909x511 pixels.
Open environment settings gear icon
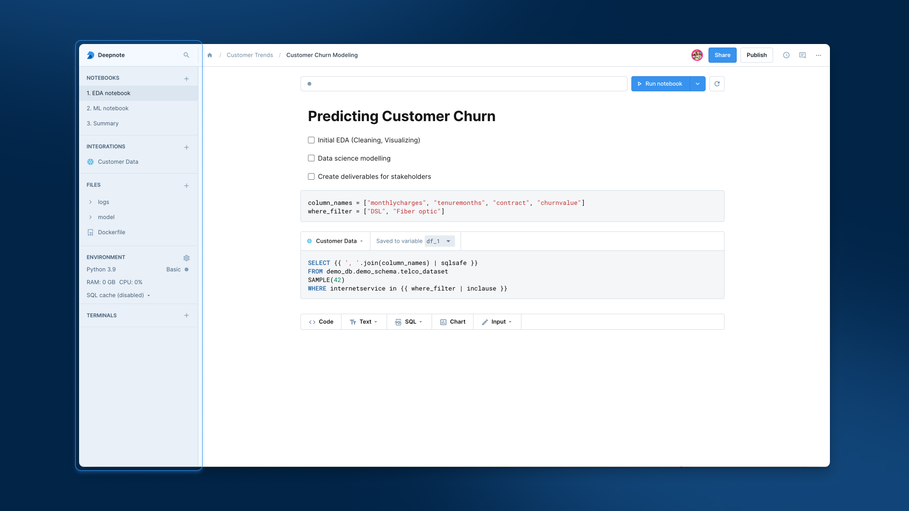pyautogui.click(x=187, y=258)
